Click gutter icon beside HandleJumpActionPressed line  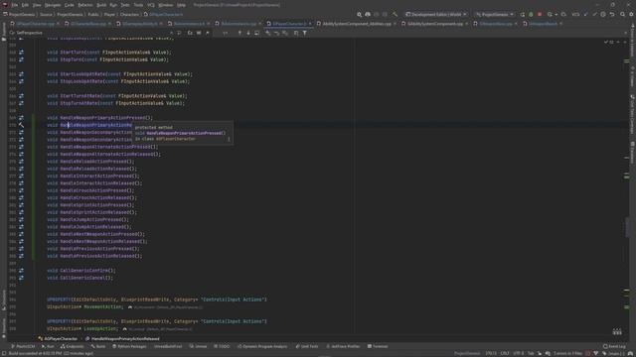tap(21, 219)
